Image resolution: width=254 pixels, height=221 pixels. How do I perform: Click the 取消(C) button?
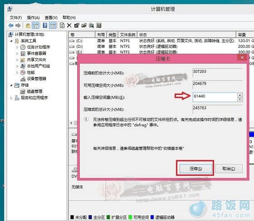(x=229, y=169)
